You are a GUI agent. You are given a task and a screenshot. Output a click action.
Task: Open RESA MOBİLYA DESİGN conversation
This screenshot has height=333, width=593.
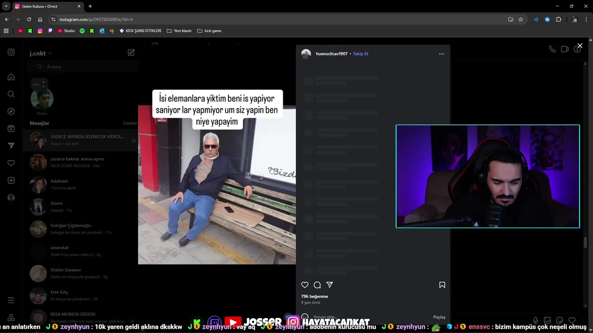[80, 317]
